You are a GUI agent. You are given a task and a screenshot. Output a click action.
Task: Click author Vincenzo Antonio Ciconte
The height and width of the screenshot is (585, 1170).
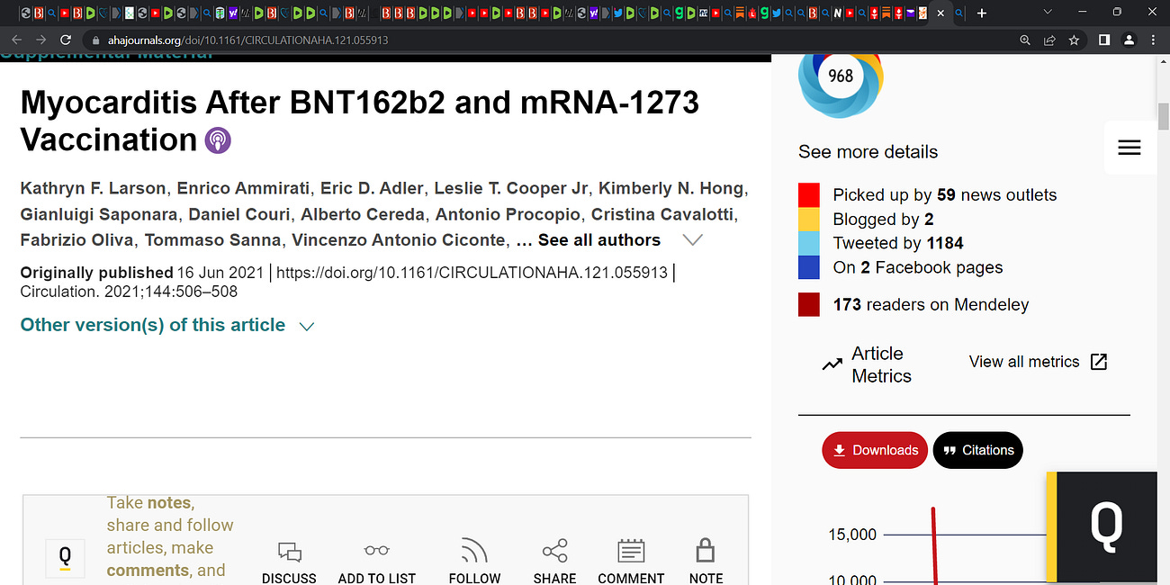pyautogui.click(x=399, y=240)
